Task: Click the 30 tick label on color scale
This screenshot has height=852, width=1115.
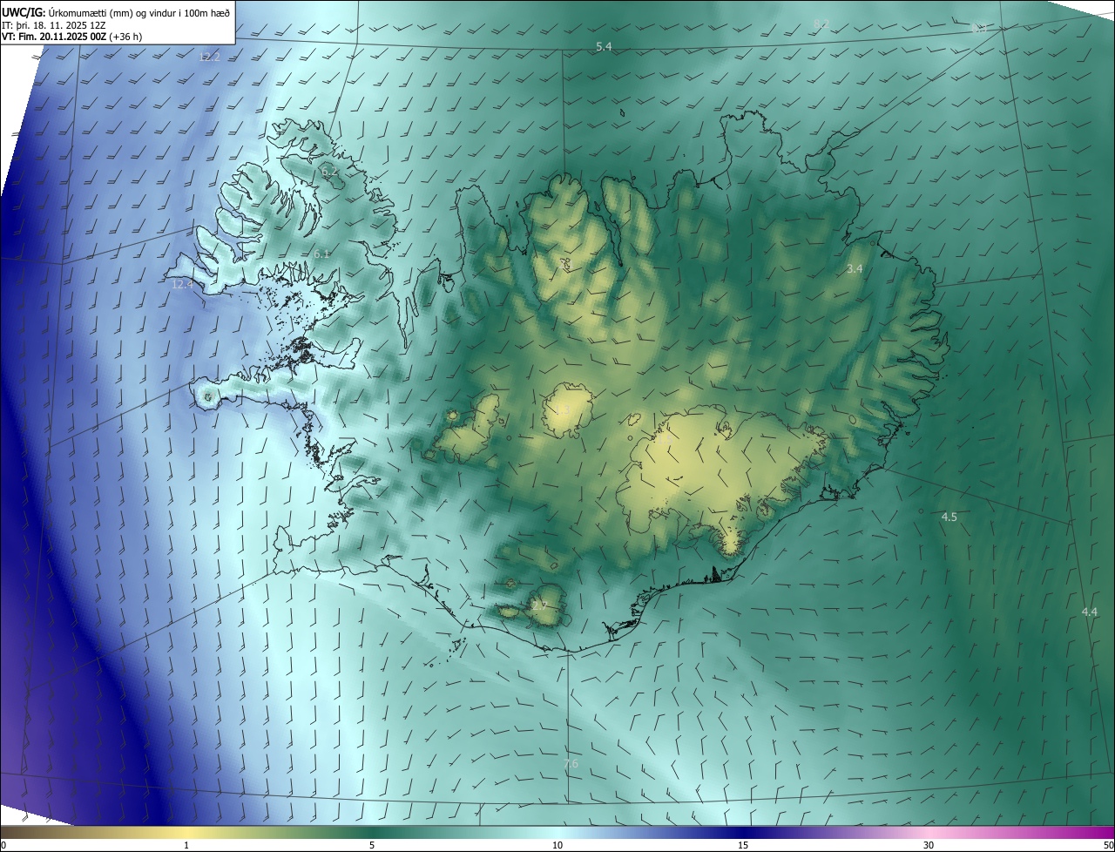Action: [929, 845]
